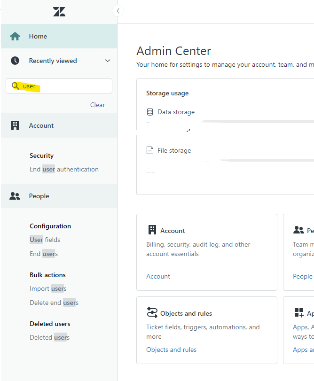Expand the Account section in sidebar
Image resolution: width=314 pixels, height=381 pixels.
pyautogui.click(x=41, y=125)
